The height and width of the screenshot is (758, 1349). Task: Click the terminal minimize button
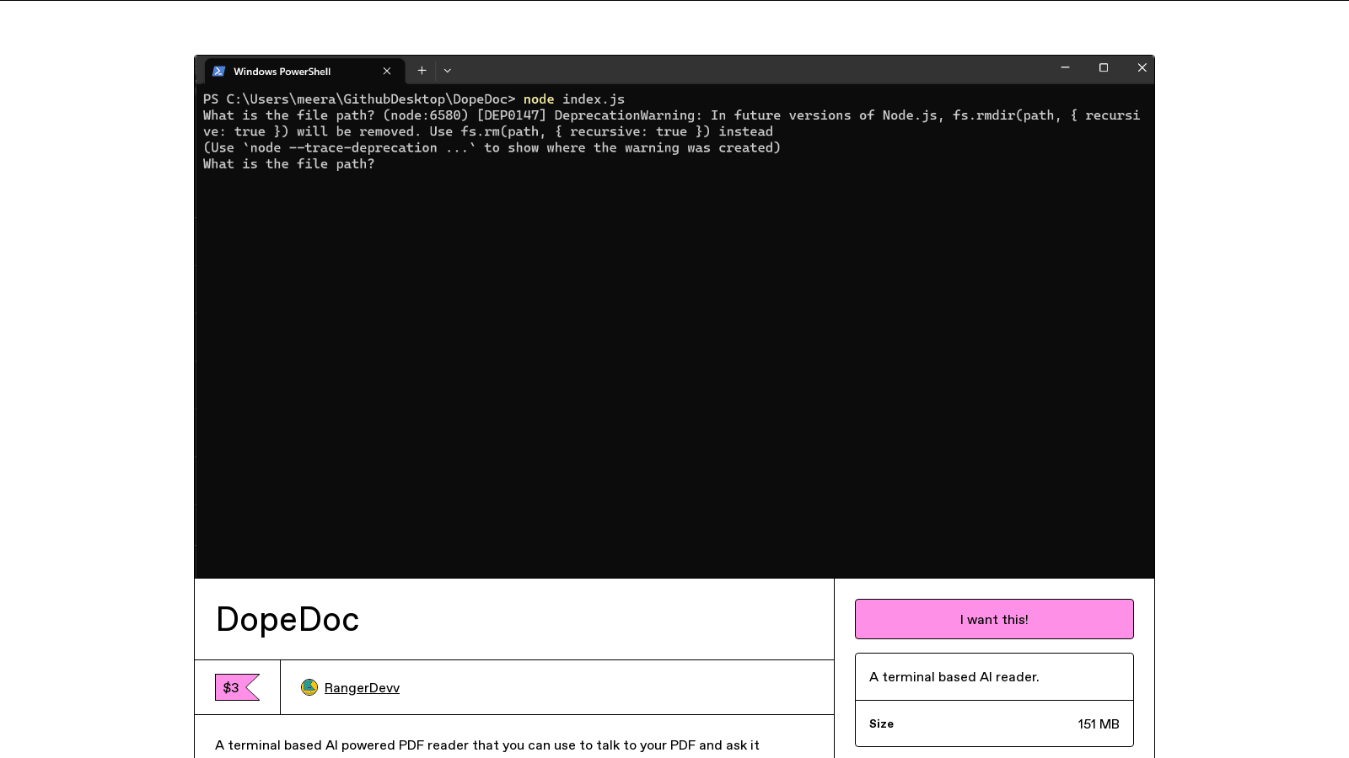(x=1065, y=67)
